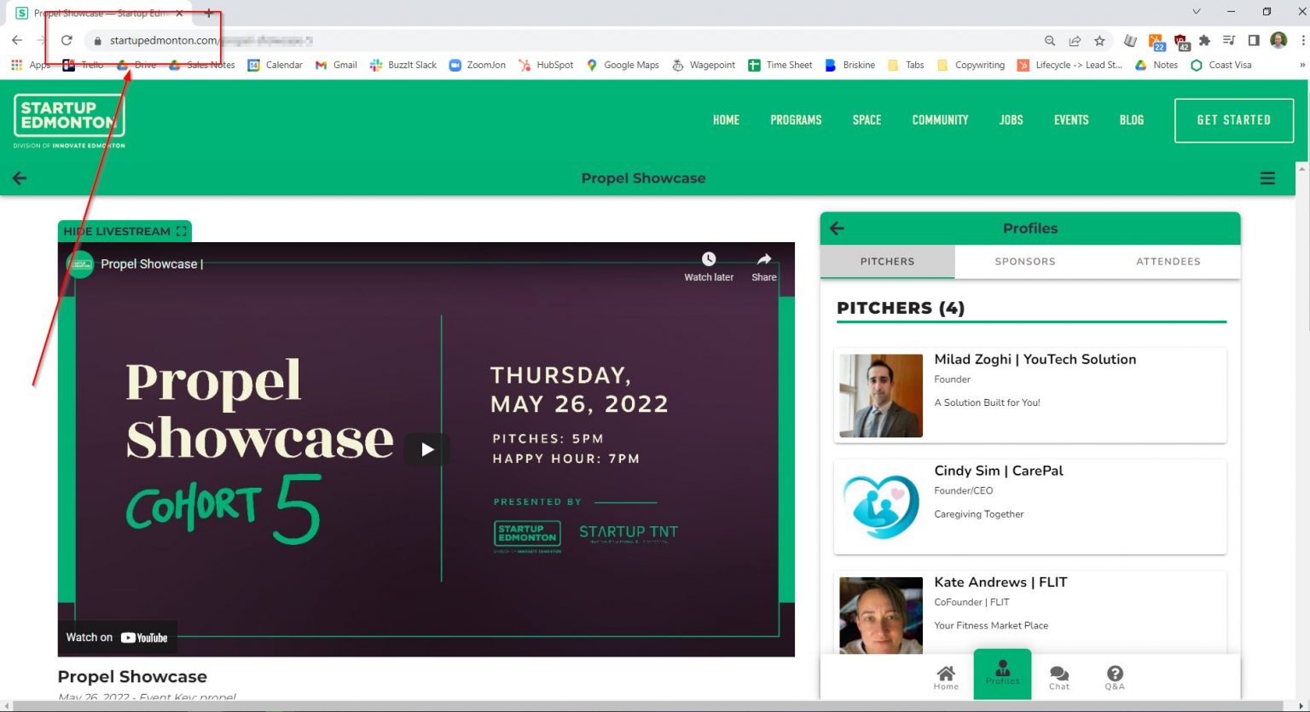Click Watch on YouTube link
Screen dimensions: 1310x712
(117, 637)
